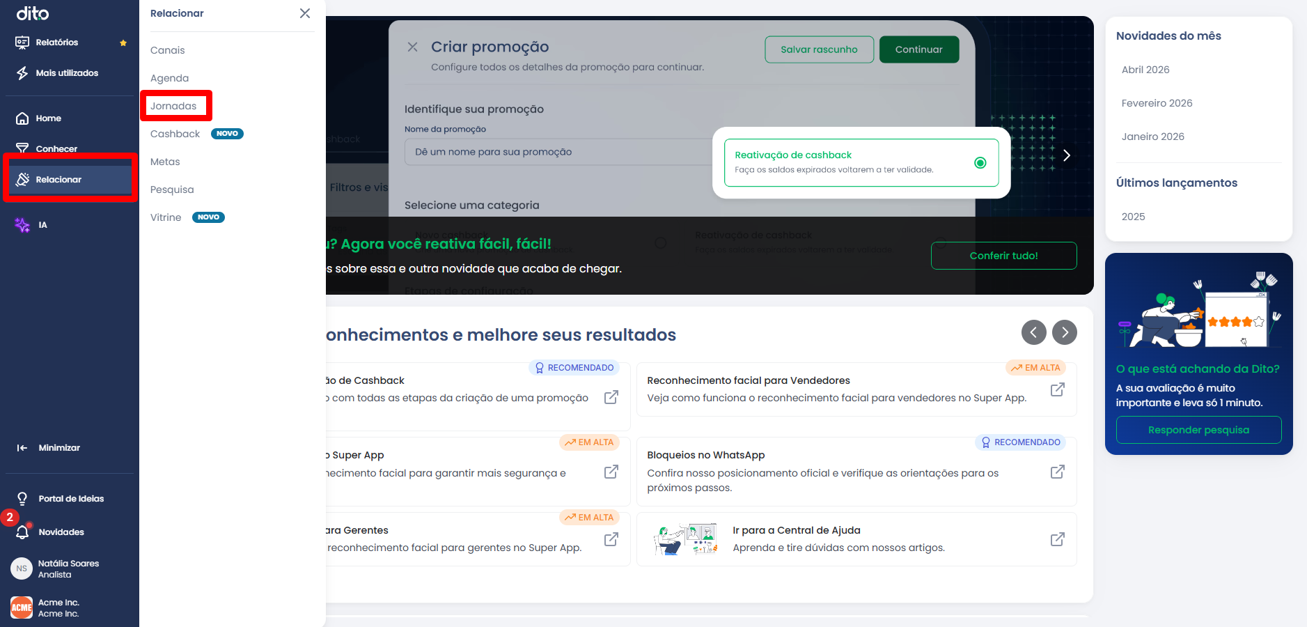This screenshot has width=1307, height=627.
Task: Open Portal de Ideias lightbulb icon
Action: (22, 499)
